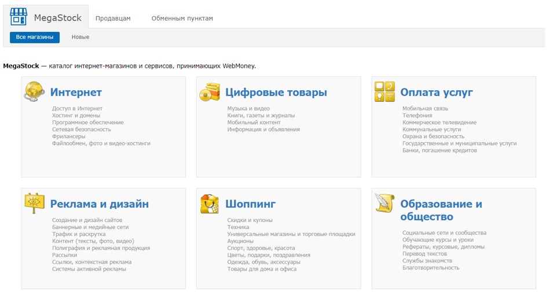Open Книги, газеты и журналы link
This screenshot has width=549, height=292.
tap(261, 116)
